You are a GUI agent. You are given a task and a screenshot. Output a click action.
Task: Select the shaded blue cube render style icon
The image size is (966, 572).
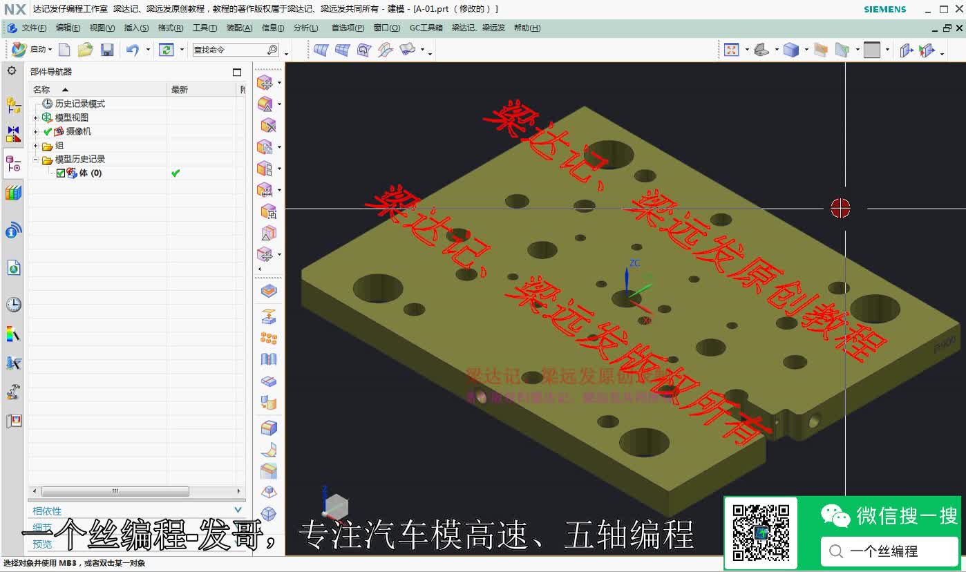click(x=792, y=50)
